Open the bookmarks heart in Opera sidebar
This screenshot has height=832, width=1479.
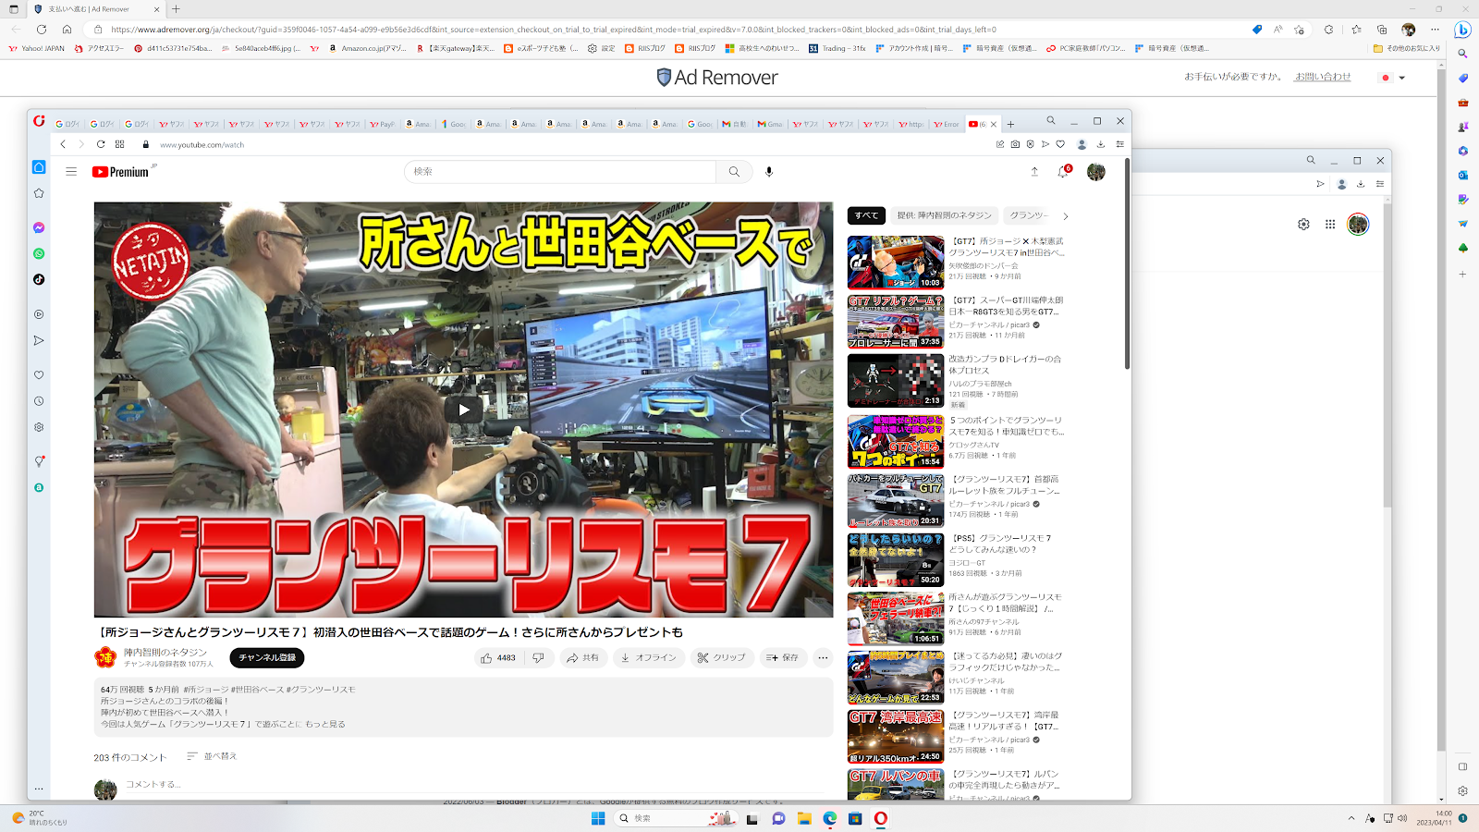tap(39, 375)
